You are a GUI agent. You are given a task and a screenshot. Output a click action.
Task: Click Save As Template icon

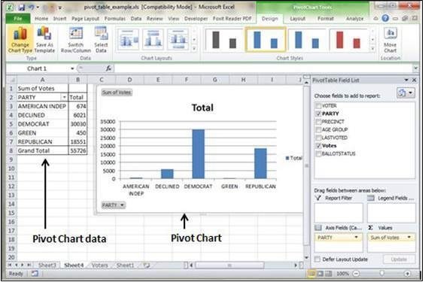44,40
